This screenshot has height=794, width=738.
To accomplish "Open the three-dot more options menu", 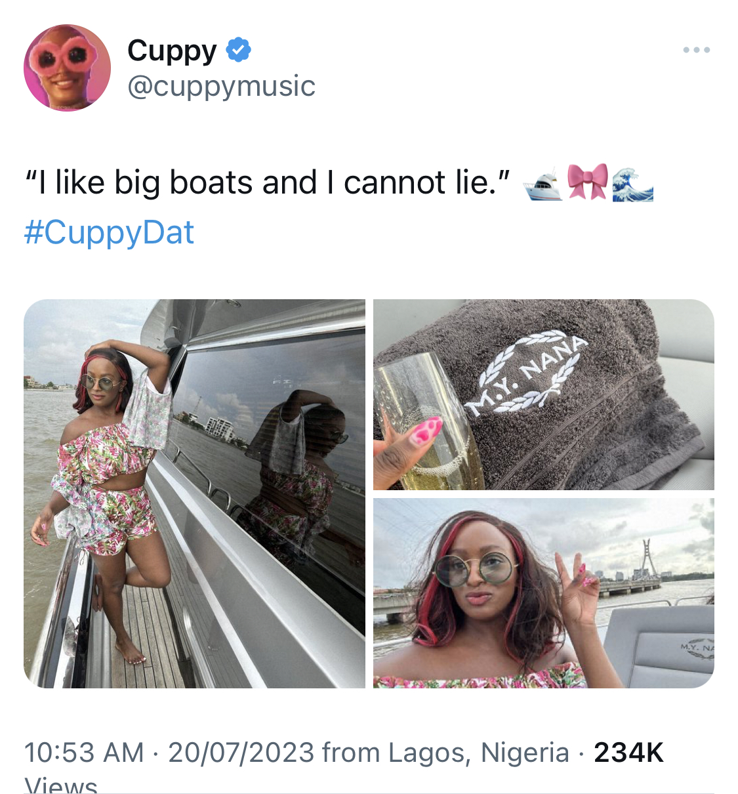I will click(x=696, y=50).
